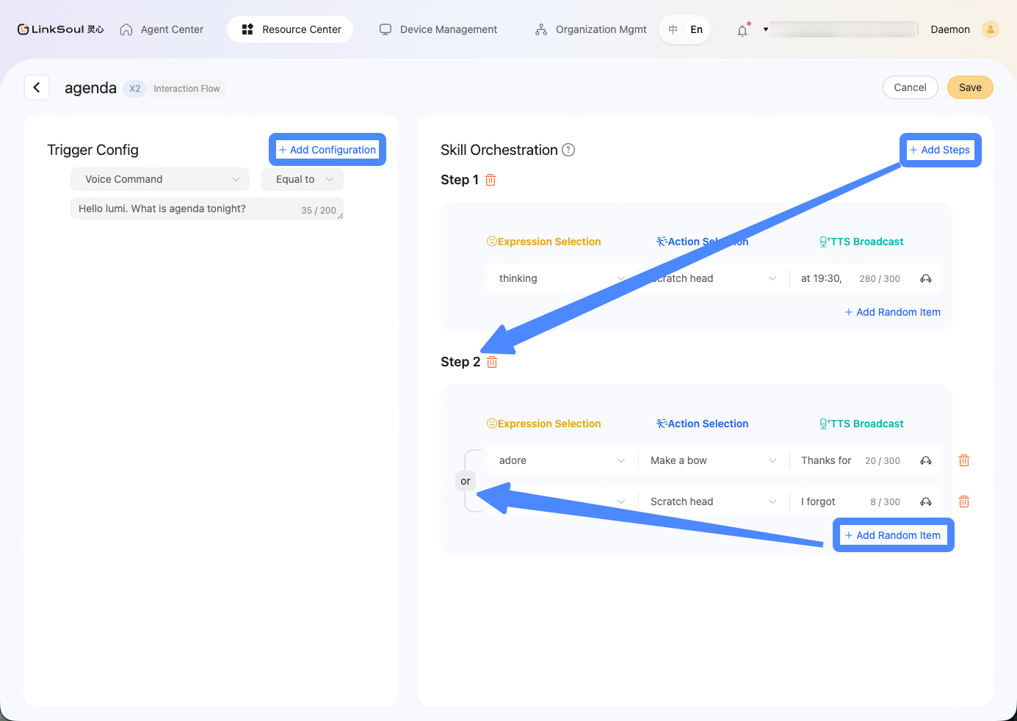Preview Step 1 TTS audio
The height and width of the screenshot is (721, 1017).
tap(926, 278)
